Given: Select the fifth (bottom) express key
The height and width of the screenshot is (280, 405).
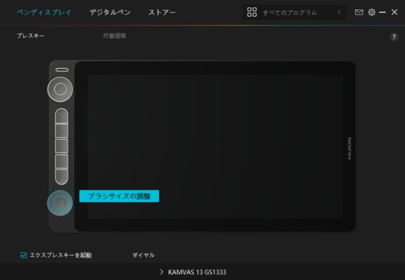Looking at the screenshot, I should click(61, 175).
